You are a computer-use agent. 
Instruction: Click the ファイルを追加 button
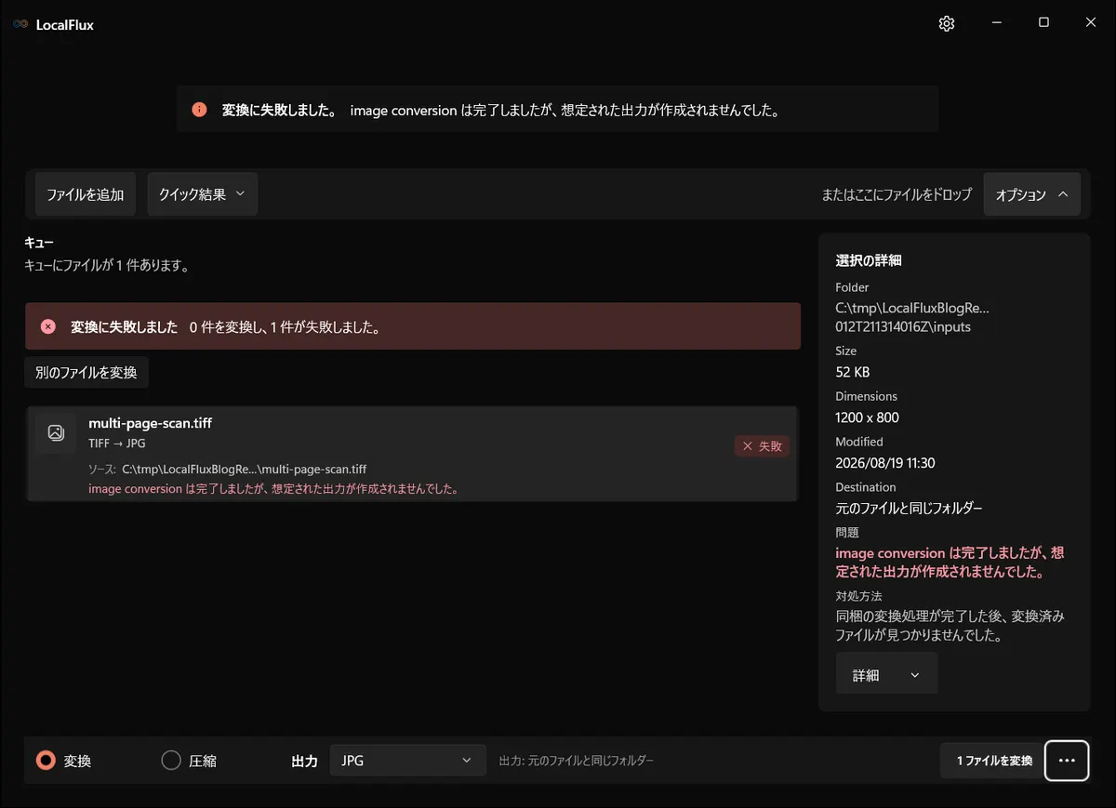pyautogui.click(x=86, y=194)
